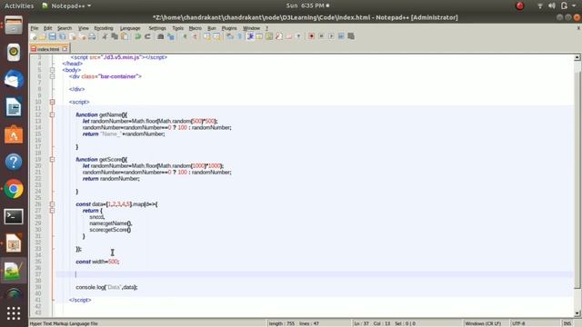
Task: Toggle Show All Characters
Action: pos(240,36)
